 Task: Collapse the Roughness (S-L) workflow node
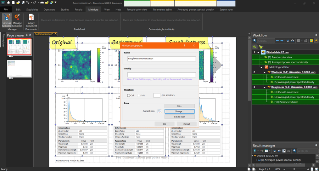[264, 87]
